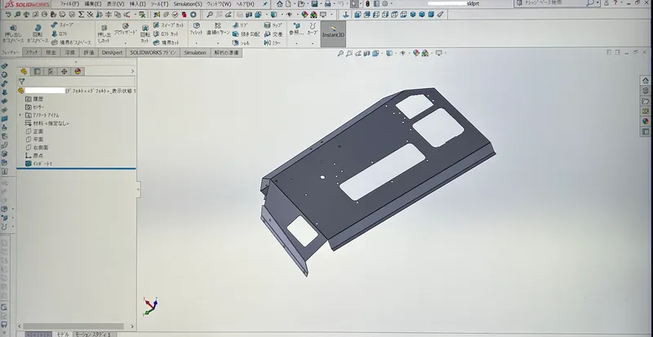Click the filter funnel in feature tree
This screenshot has width=653, height=337.
click(22, 82)
